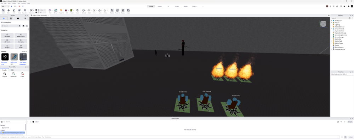Open the File menu
The width and height of the screenshot is (354, 140).
(1, 4)
